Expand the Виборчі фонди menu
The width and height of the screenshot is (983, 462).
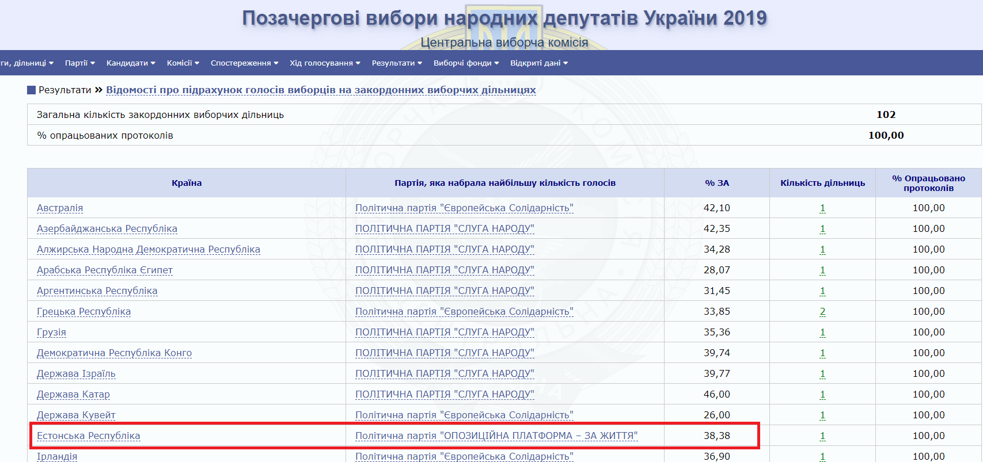point(466,63)
